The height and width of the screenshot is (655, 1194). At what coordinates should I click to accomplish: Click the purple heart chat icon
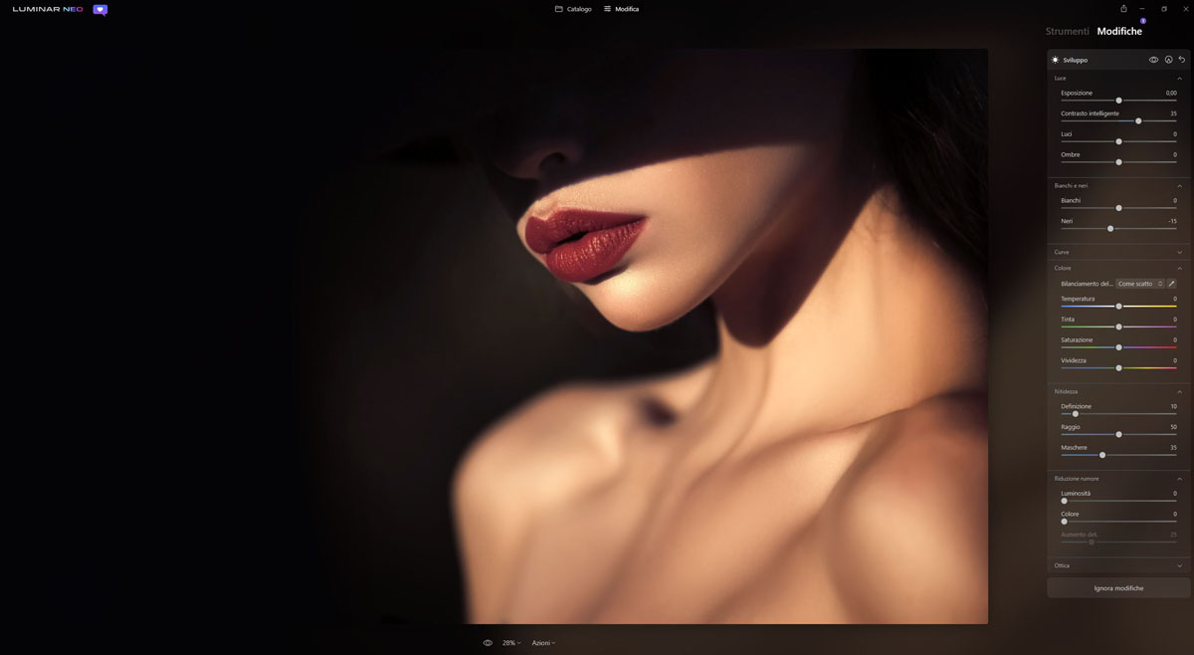coord(99,10)
